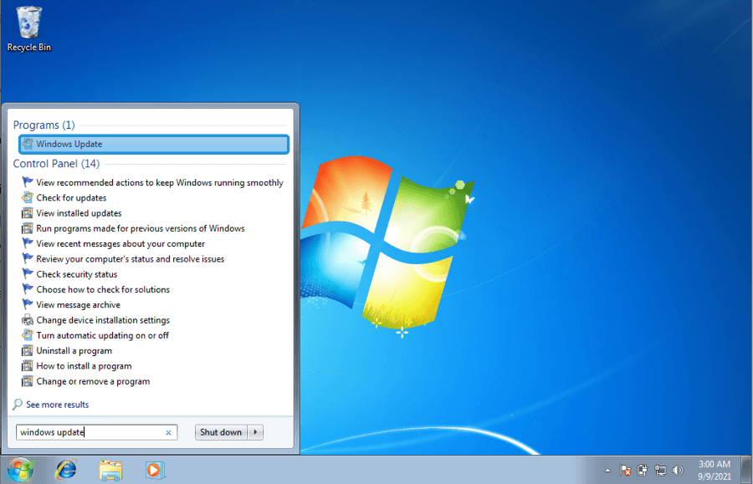Open Windows Explorer from the taskbar
This screenshot has width=753, height=484.
(x=110, y=470)
